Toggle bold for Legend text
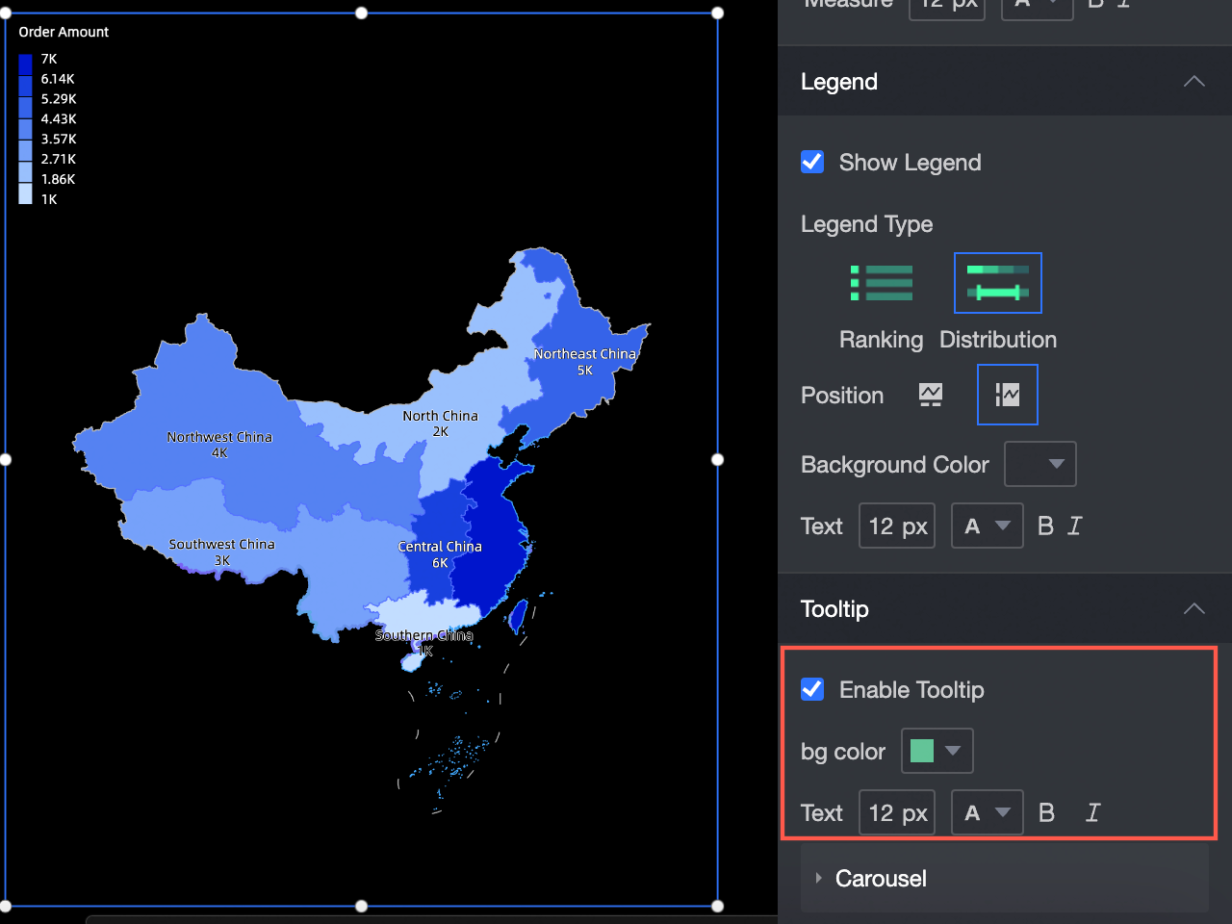 click(x=1045, y=526)
